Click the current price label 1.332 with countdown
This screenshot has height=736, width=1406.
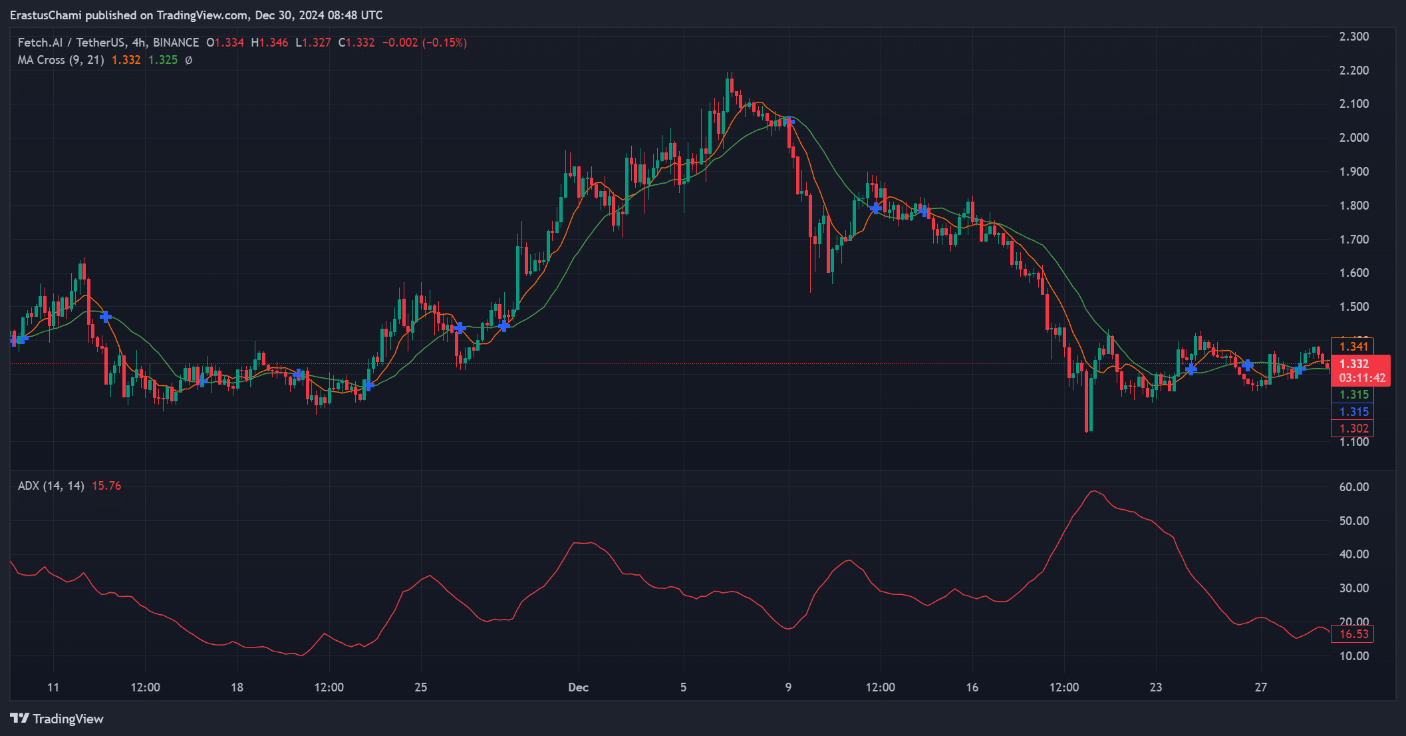1361,371
